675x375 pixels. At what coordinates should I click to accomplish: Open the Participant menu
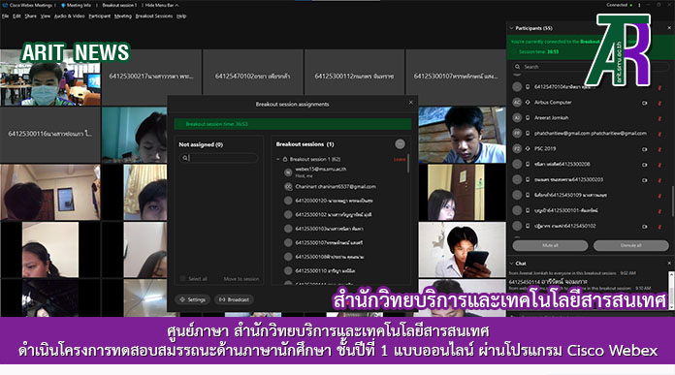pyautogui.click(x=100, y=16)
